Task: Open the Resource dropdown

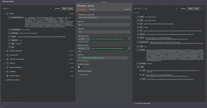Action: (104, 25)
